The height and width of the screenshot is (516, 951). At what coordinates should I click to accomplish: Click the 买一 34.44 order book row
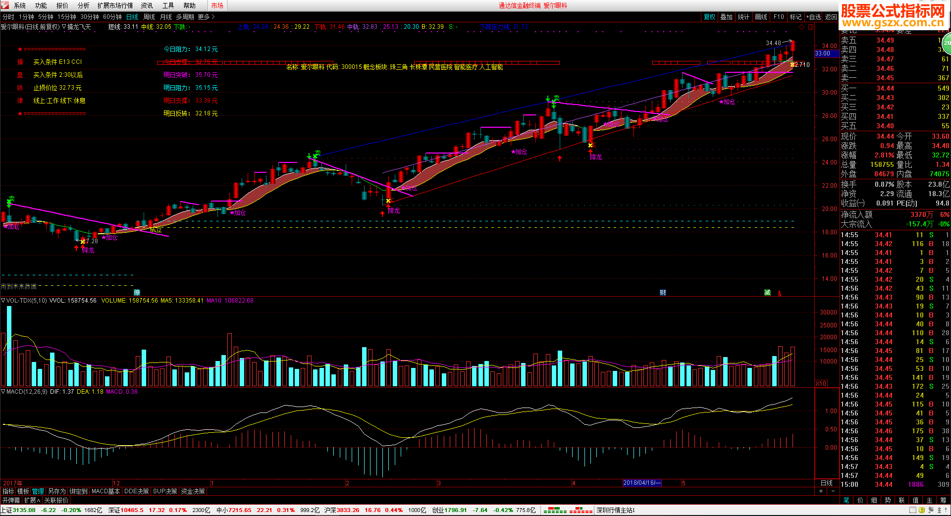click(x=895, y=88)
